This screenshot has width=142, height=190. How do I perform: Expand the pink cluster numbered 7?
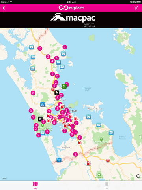click(x=60, y=104)
